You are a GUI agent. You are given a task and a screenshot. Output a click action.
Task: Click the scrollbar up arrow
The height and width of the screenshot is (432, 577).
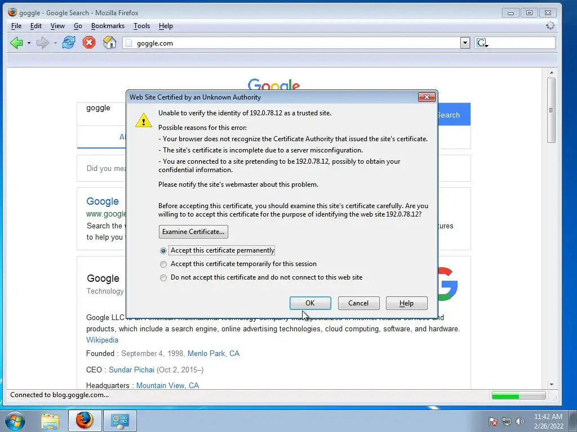click(551, 73)
